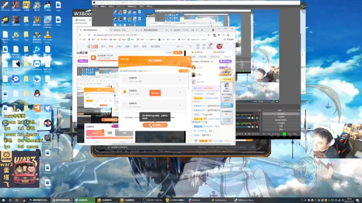Bookmark this page with the star icon
The height and width of the screenshot is (203, 362).
coord(209,35)
